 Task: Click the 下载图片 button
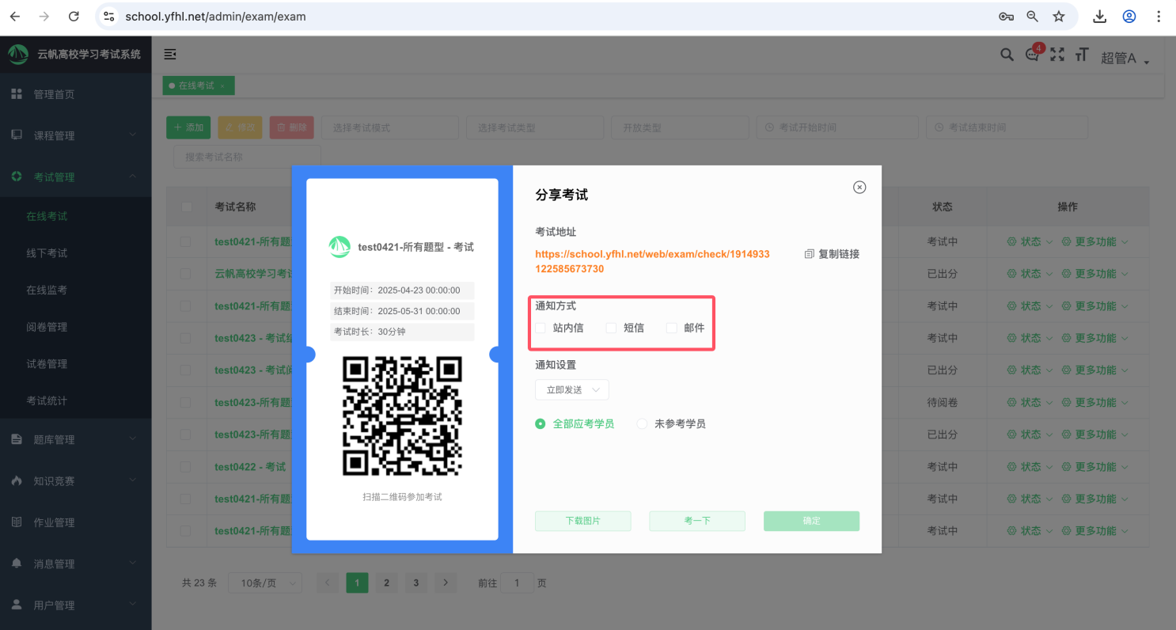(583, 521)
